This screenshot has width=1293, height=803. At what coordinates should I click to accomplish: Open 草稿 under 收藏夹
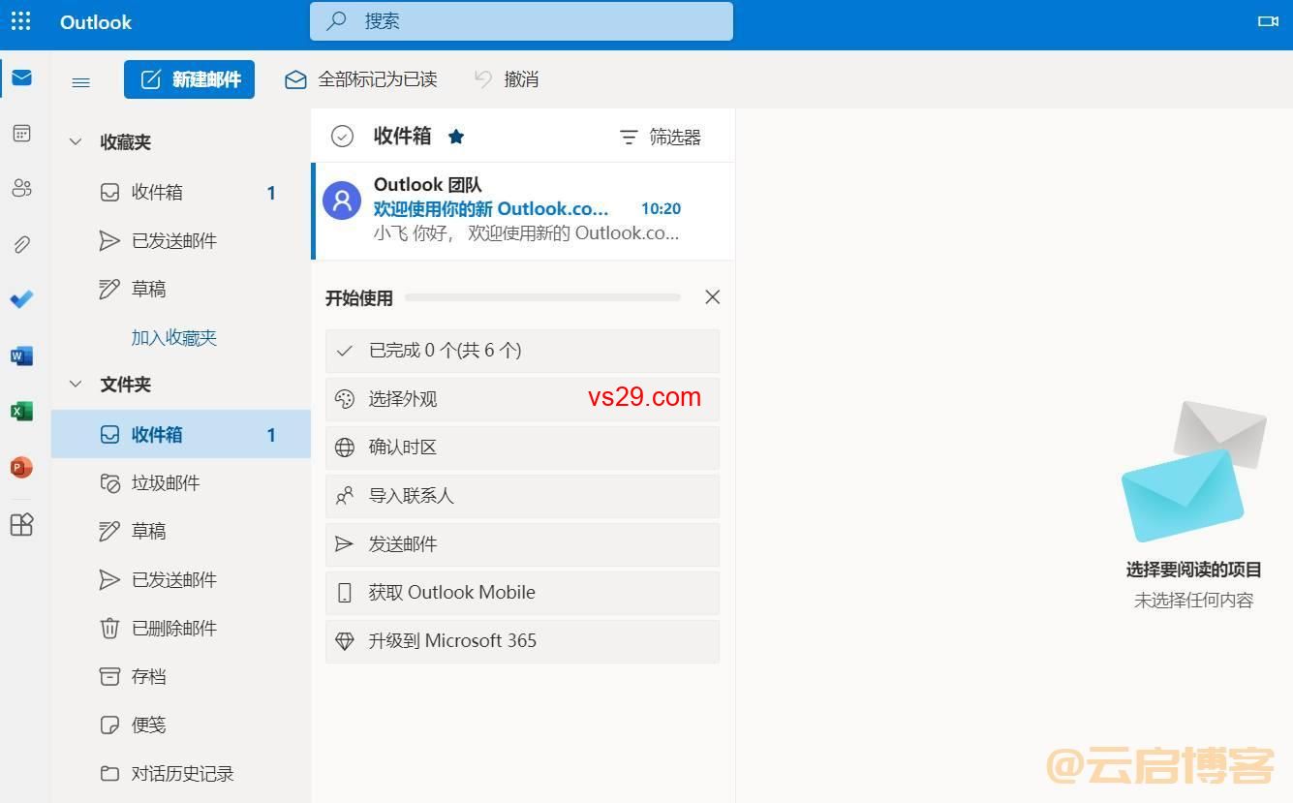pos(180,289)
